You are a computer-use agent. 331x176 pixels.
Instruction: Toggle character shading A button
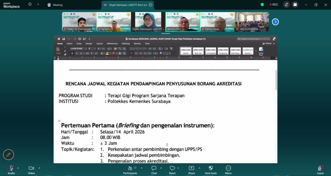click(120, 53)
